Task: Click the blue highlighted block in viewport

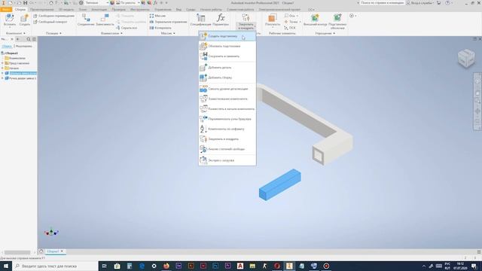Action: pyautogui.click(x=279, y=184)
